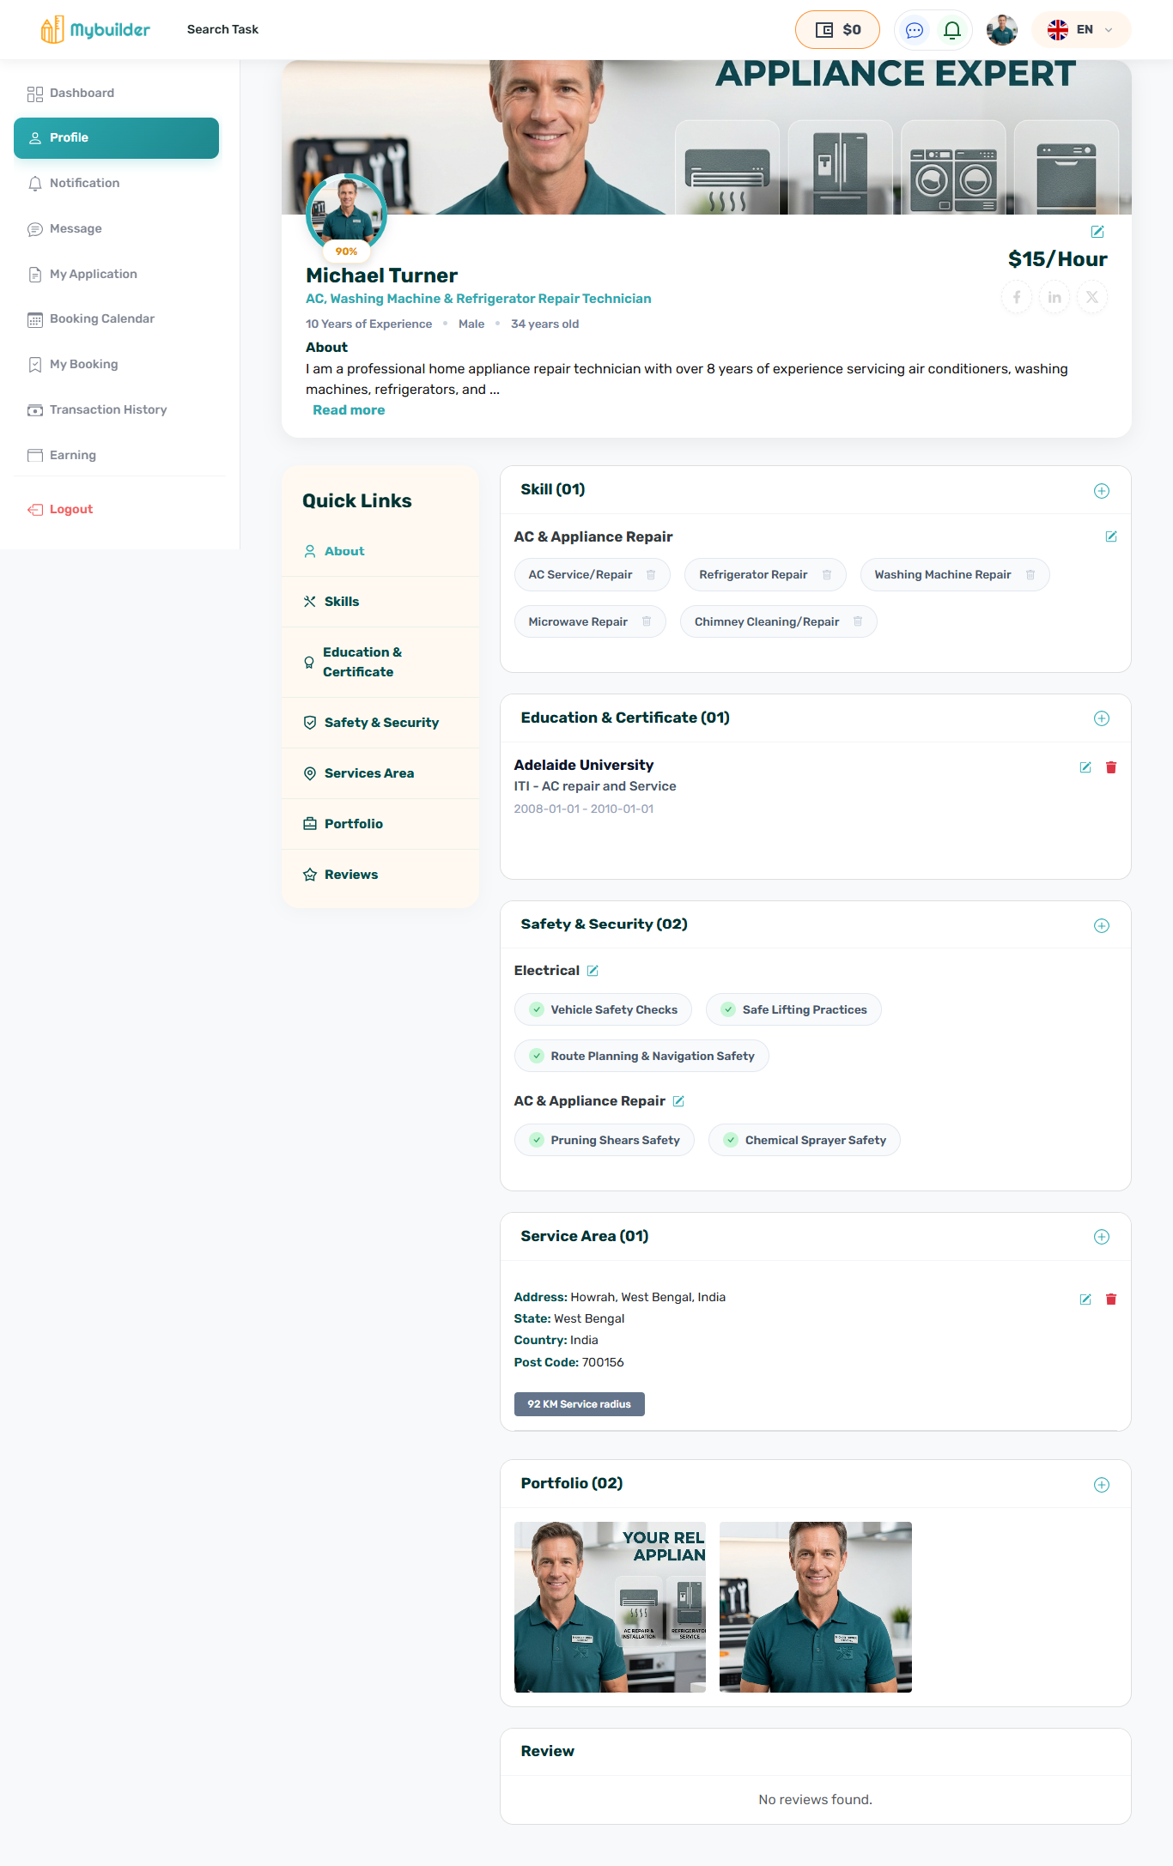This screenshot has width=1173, height=1866.
Task: Click the Michael Turner profile name
Action: coord(381,276)
